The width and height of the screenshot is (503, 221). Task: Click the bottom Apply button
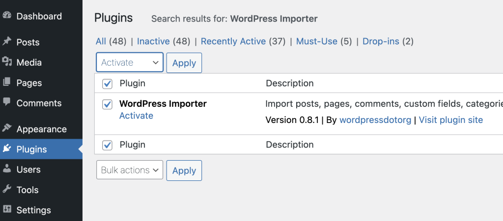(184, 171)
